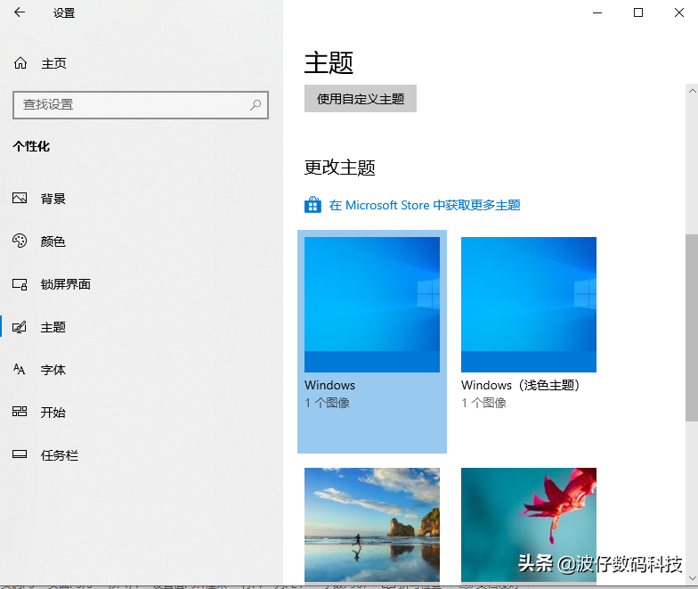The width and height of the screenshot is (698, 589).
Task: Click the Windows (浅色主题) label
Action: click(520, 385)
